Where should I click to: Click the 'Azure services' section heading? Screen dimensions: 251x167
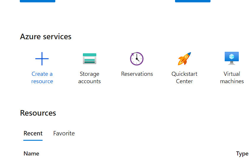[46, 37]
